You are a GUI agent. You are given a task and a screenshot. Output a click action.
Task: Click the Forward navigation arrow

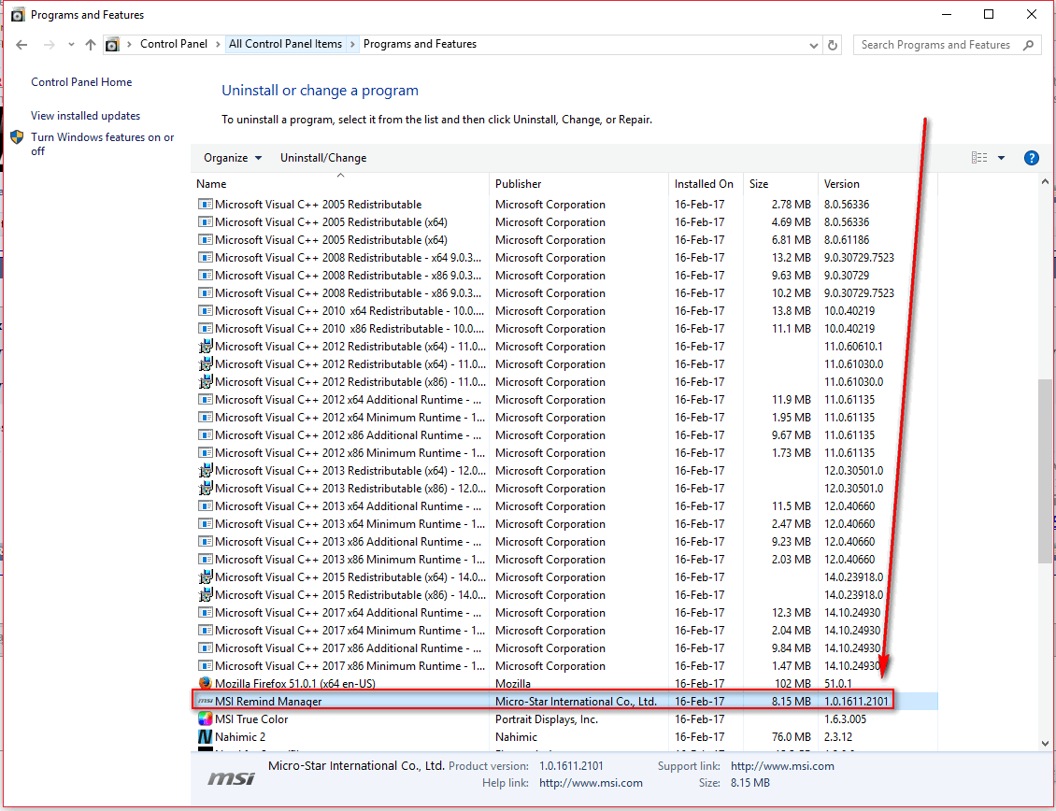point(50,45)
